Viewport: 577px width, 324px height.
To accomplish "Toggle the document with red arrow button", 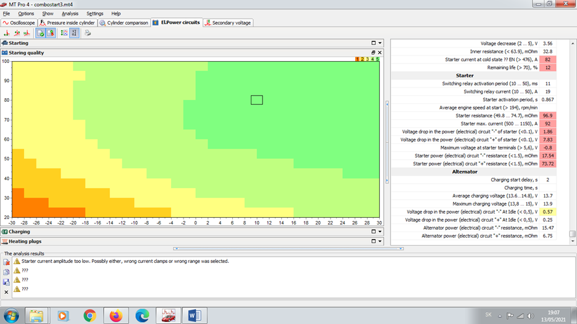I will [x=50, y=33].
